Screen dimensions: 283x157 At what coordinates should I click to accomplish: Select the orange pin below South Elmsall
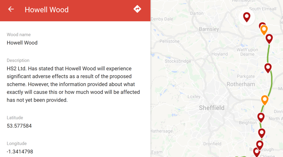pos(264,29)
